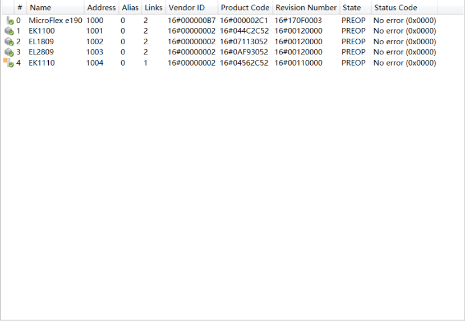The width and height of the screenshot is (465, 321).
Task: Select the EL1809 name cell
Action: (x=41, y=41)
